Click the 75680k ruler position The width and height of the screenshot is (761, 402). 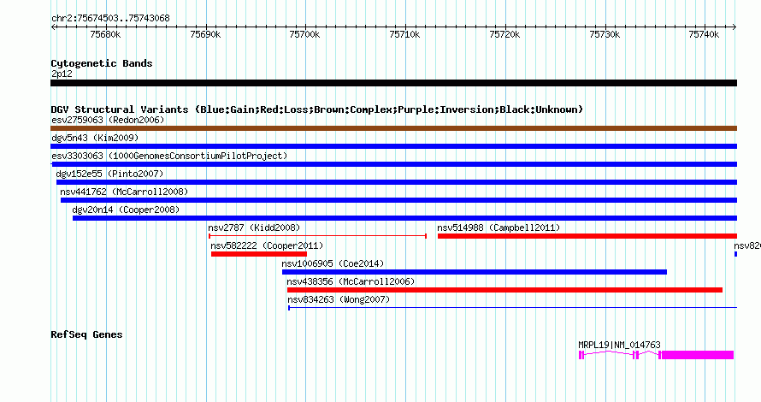106,34
